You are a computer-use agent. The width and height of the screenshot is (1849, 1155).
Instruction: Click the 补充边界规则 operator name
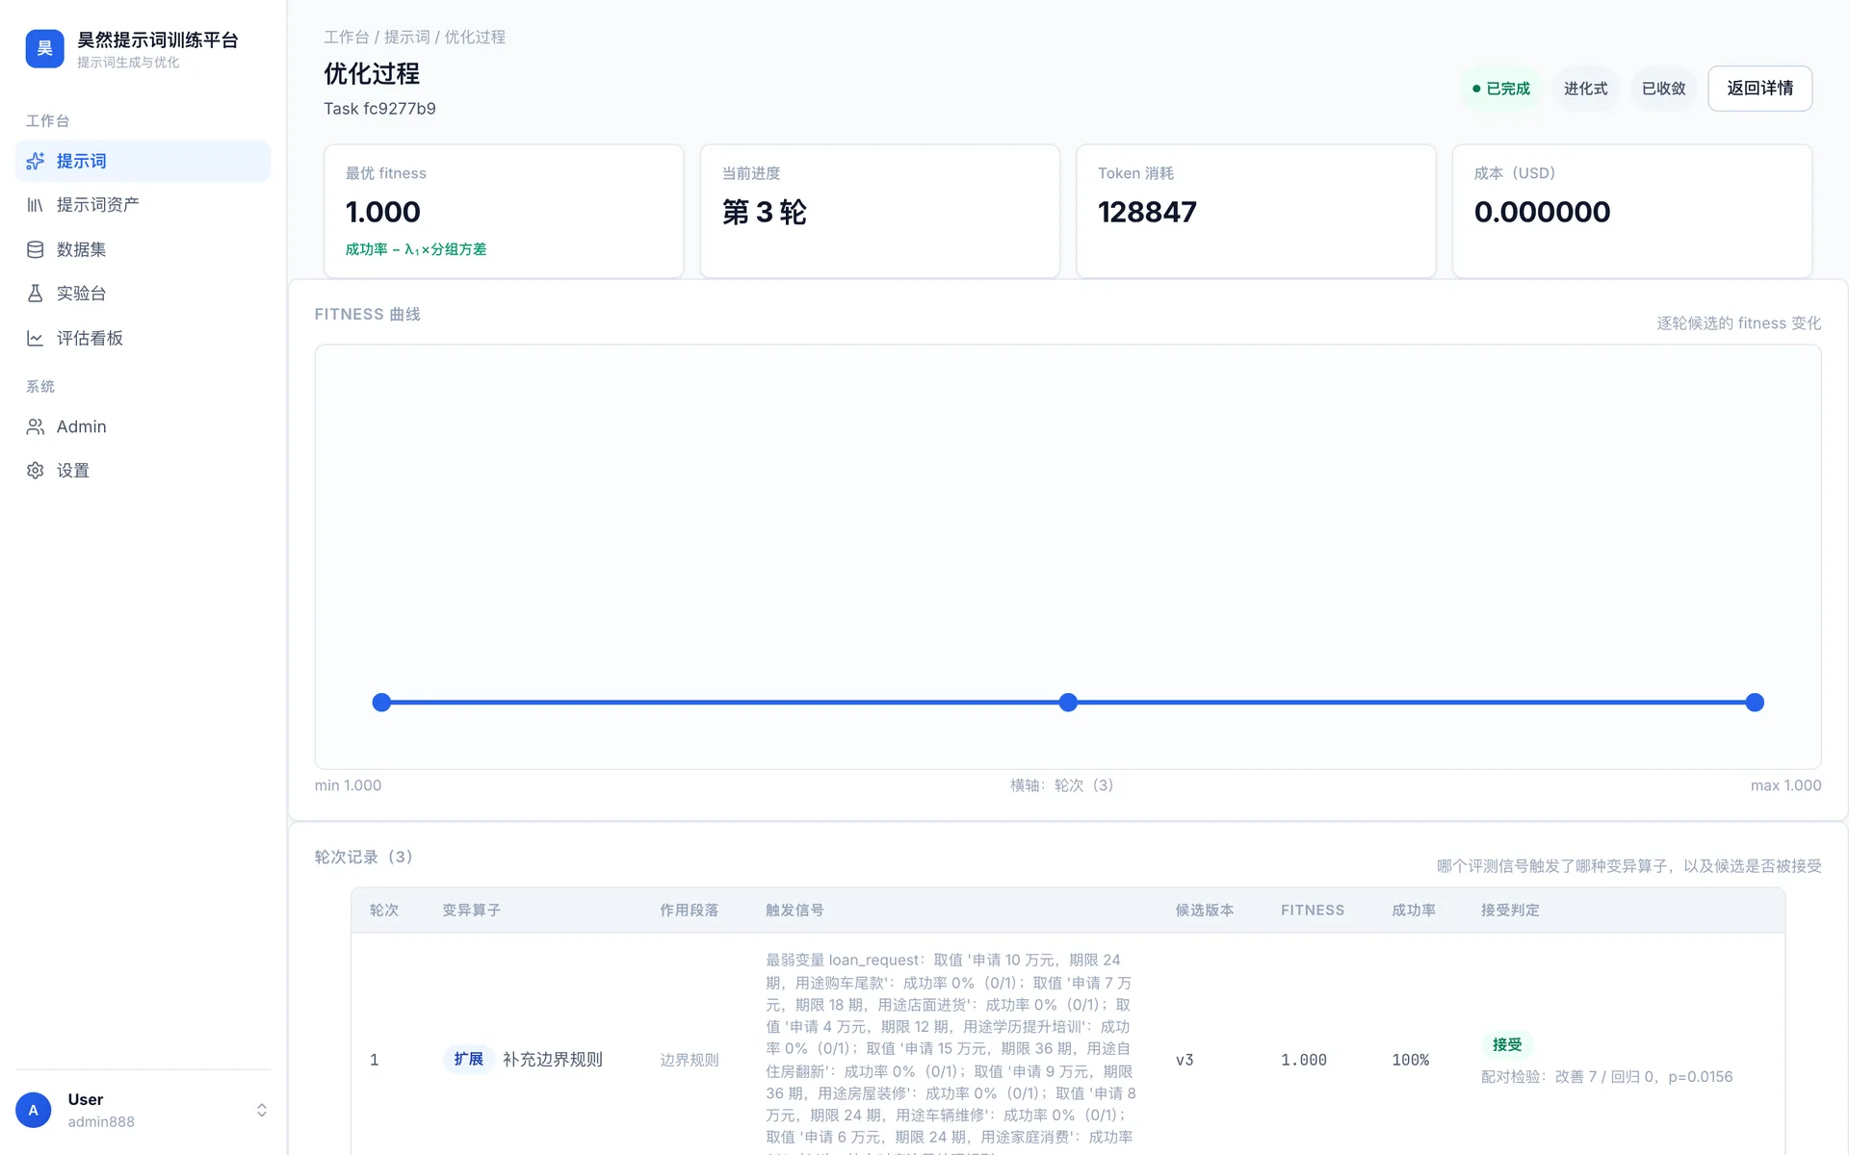click(x=553, y=1060)
